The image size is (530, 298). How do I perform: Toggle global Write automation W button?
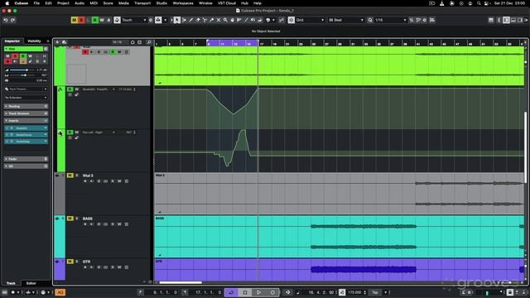point(102,20)
